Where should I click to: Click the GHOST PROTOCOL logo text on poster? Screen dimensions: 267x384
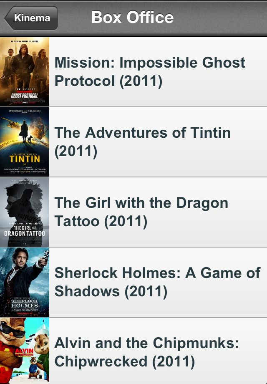[25, 96]
